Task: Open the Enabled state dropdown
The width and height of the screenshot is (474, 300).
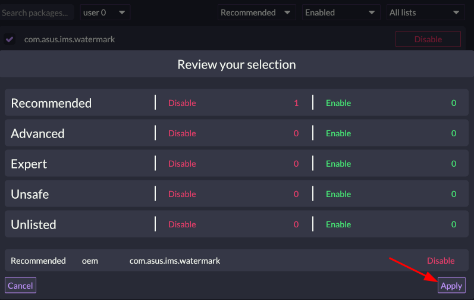Action: [341, 12]
